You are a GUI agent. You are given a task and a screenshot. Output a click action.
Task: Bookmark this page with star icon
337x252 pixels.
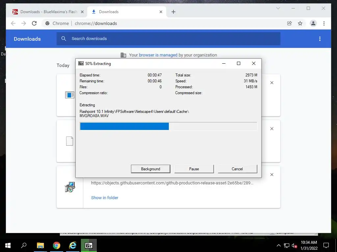click(x=300, y=23)
